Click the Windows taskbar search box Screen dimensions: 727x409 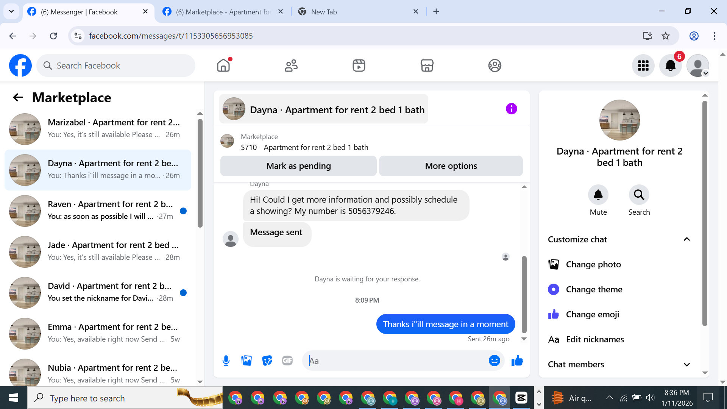click(125, 398)
